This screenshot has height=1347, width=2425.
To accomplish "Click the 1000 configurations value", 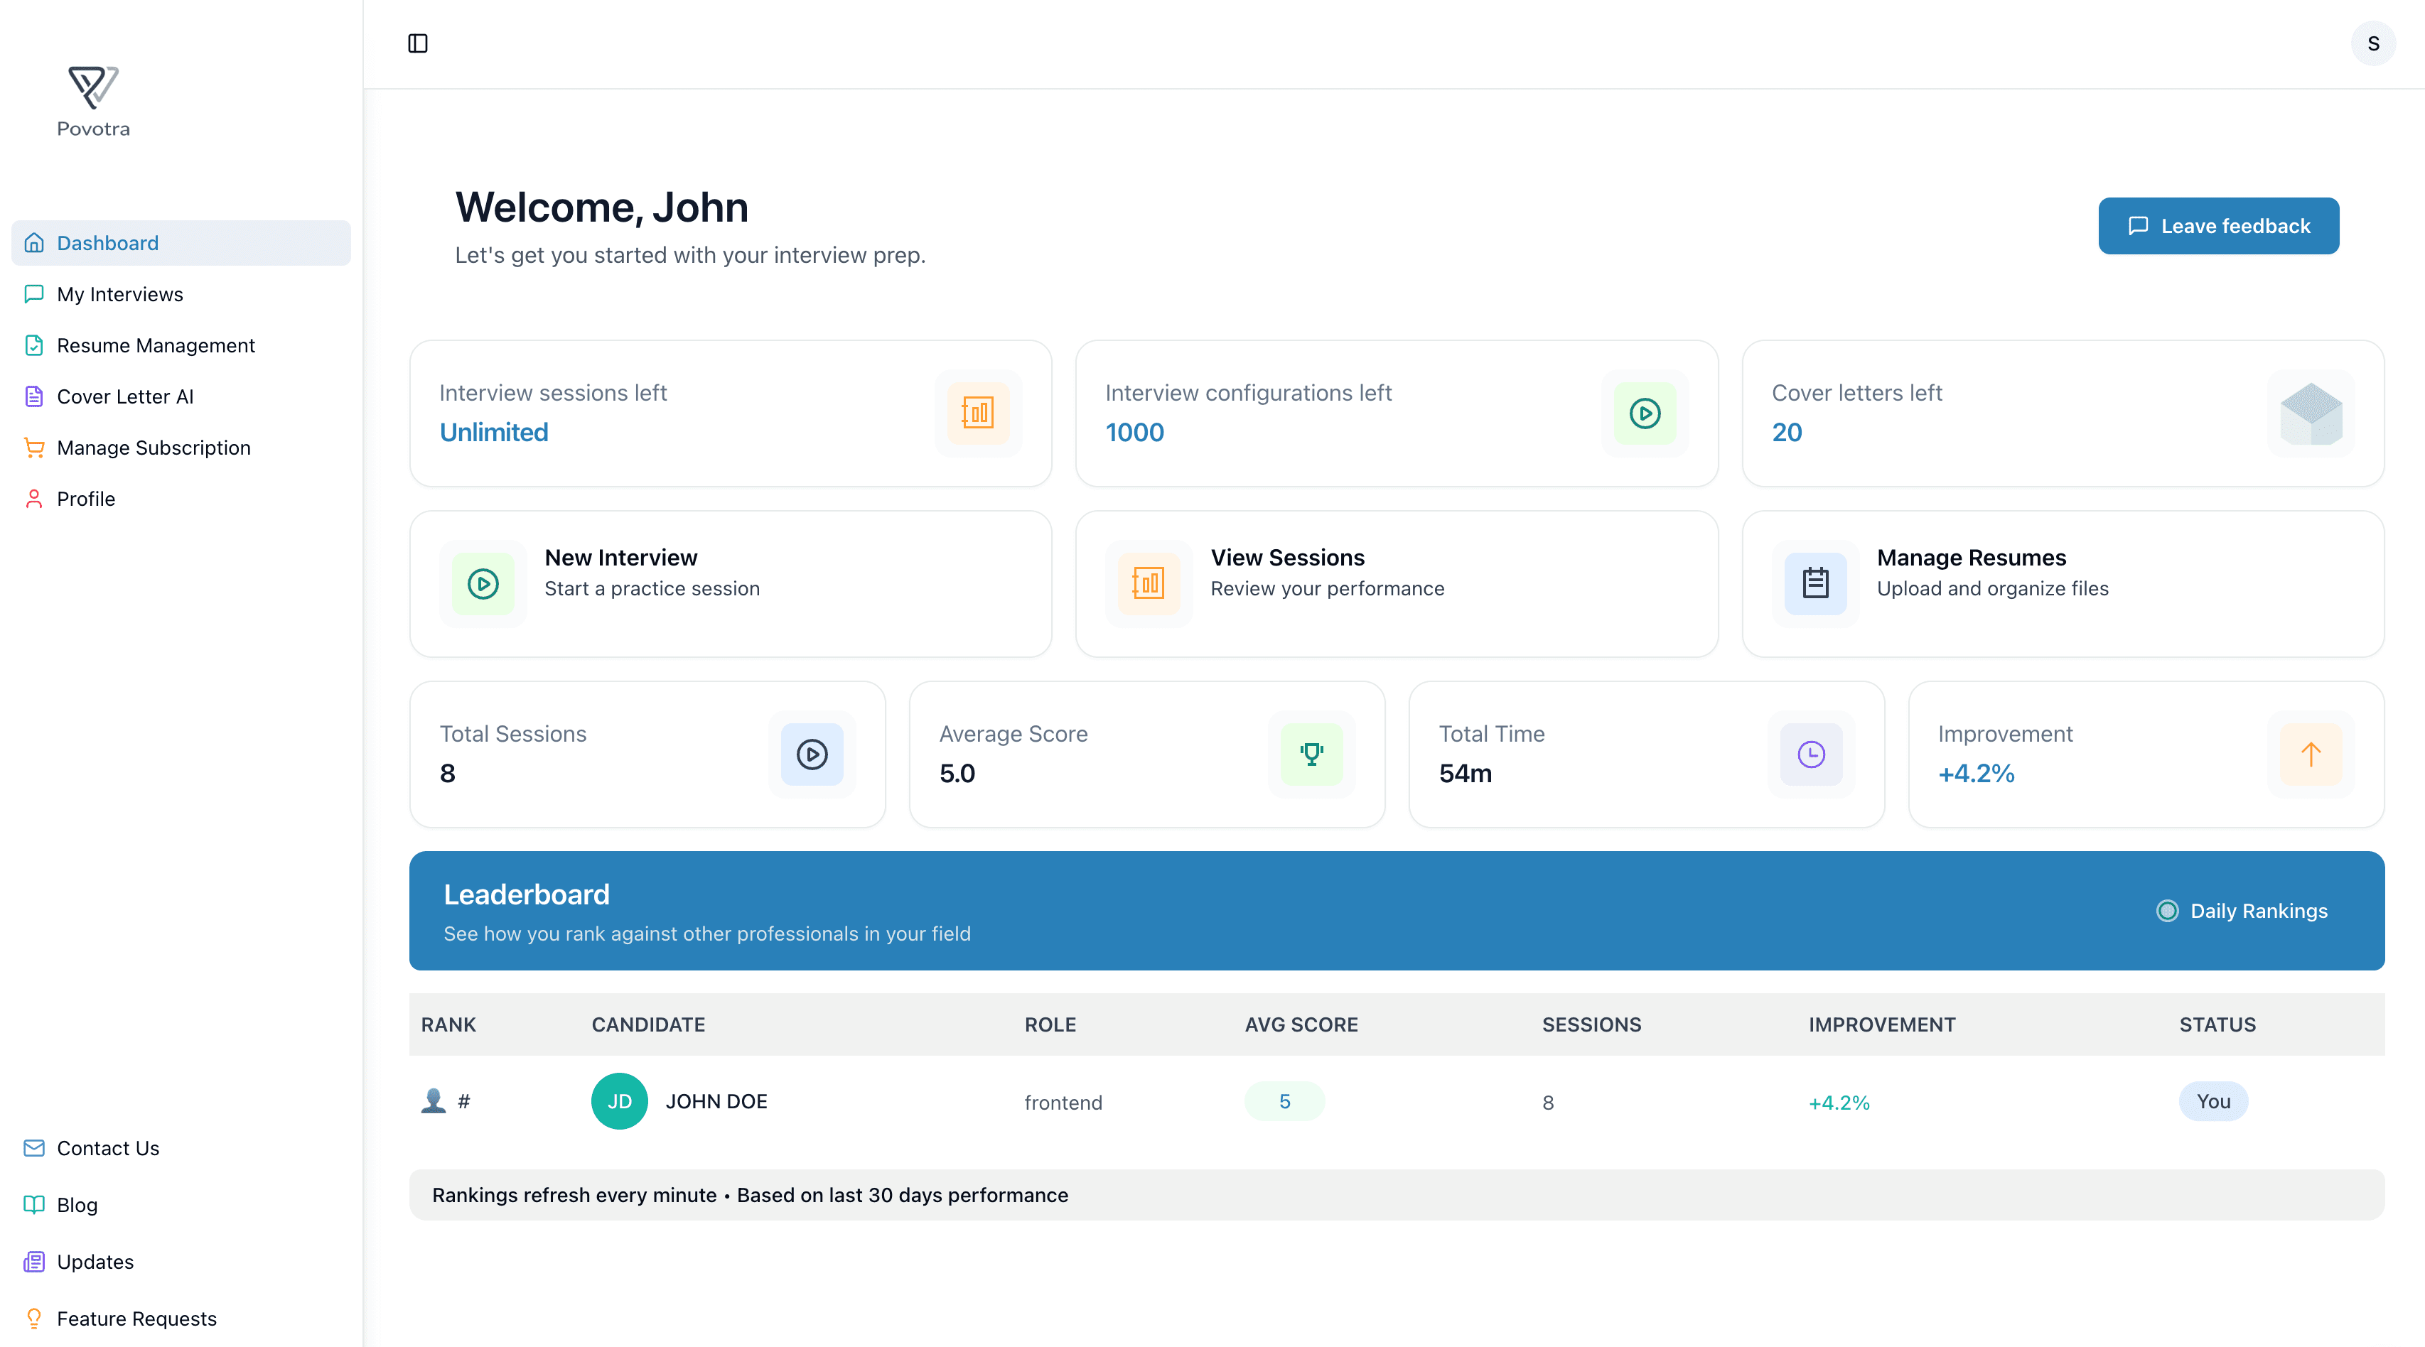I will pos(1134,432).
